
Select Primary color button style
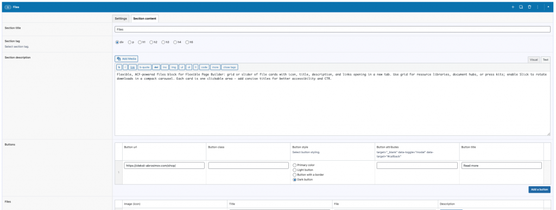tap(294, 165)
